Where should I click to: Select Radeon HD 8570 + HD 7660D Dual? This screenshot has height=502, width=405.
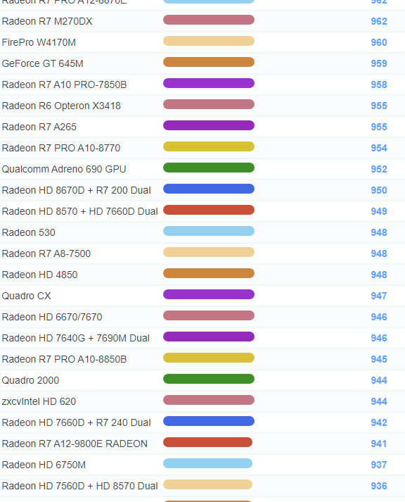click(80, 211)
